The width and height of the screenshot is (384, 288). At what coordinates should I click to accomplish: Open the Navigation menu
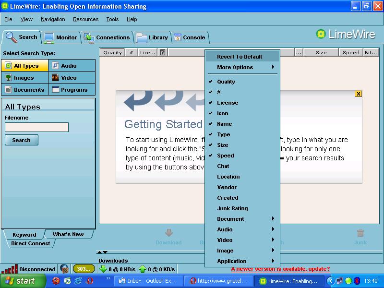tap(53, 19)
